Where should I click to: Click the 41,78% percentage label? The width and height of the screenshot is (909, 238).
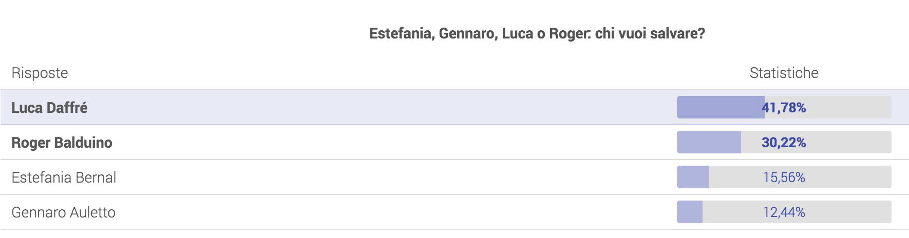click(784, 108)
